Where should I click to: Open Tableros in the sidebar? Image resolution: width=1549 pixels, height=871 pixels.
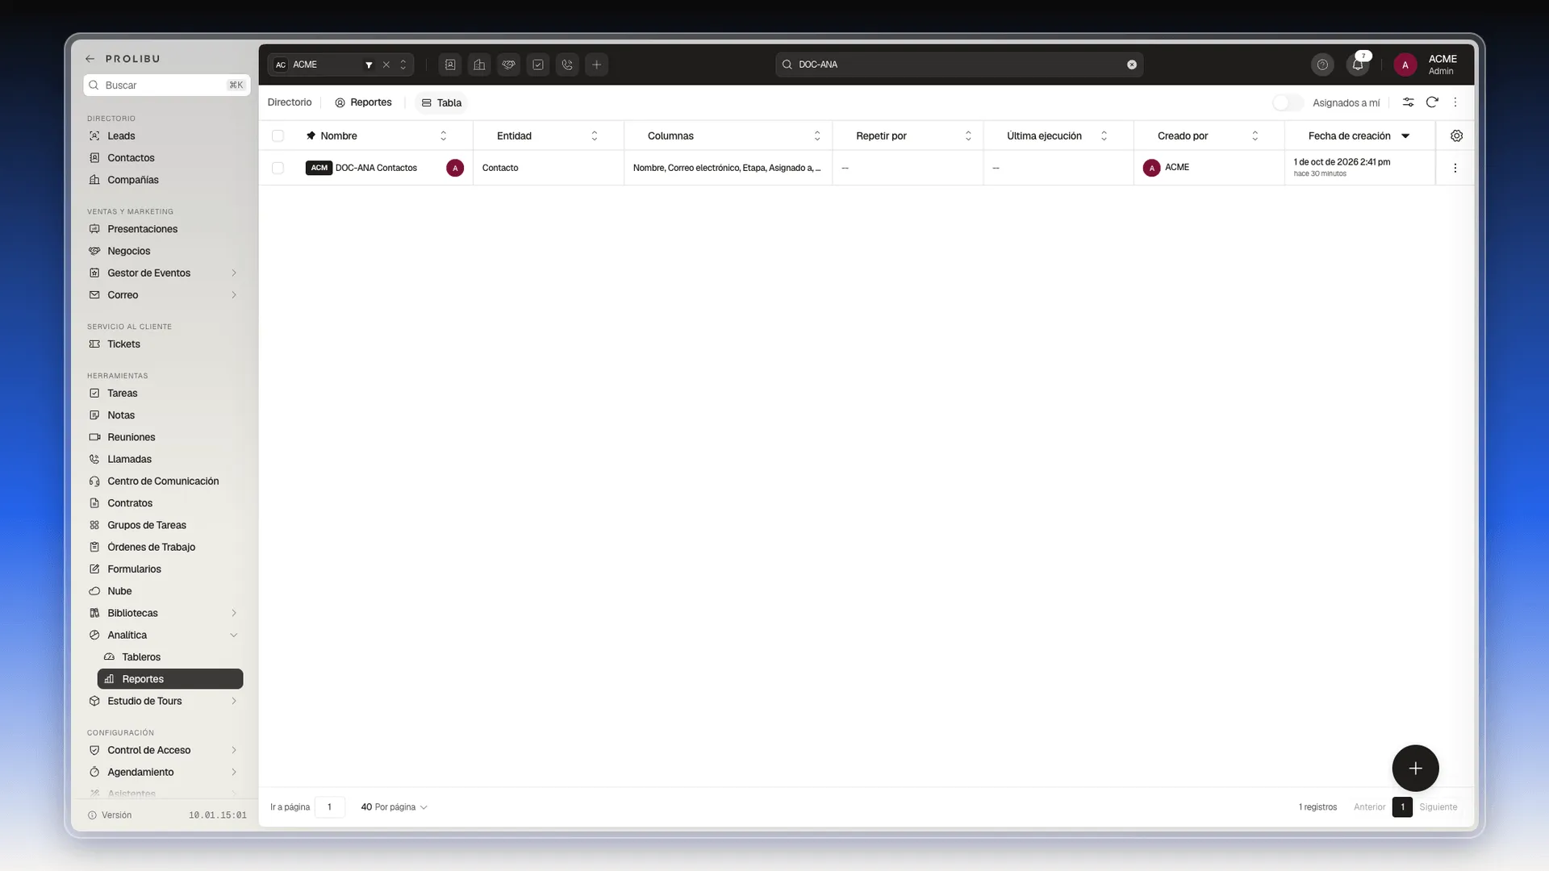(141, 656)
